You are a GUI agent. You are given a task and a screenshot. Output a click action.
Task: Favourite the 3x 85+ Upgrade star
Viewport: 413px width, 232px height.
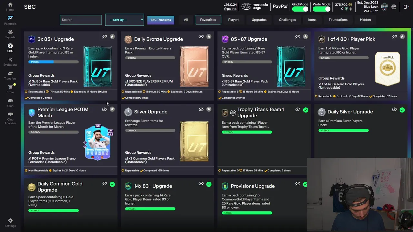pos(112,37)
